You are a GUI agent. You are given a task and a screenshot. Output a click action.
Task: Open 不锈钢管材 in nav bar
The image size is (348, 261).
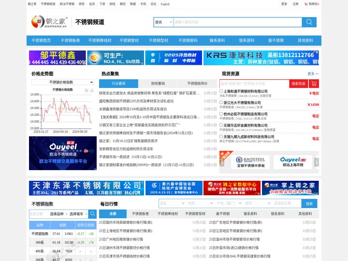point(129,41)
